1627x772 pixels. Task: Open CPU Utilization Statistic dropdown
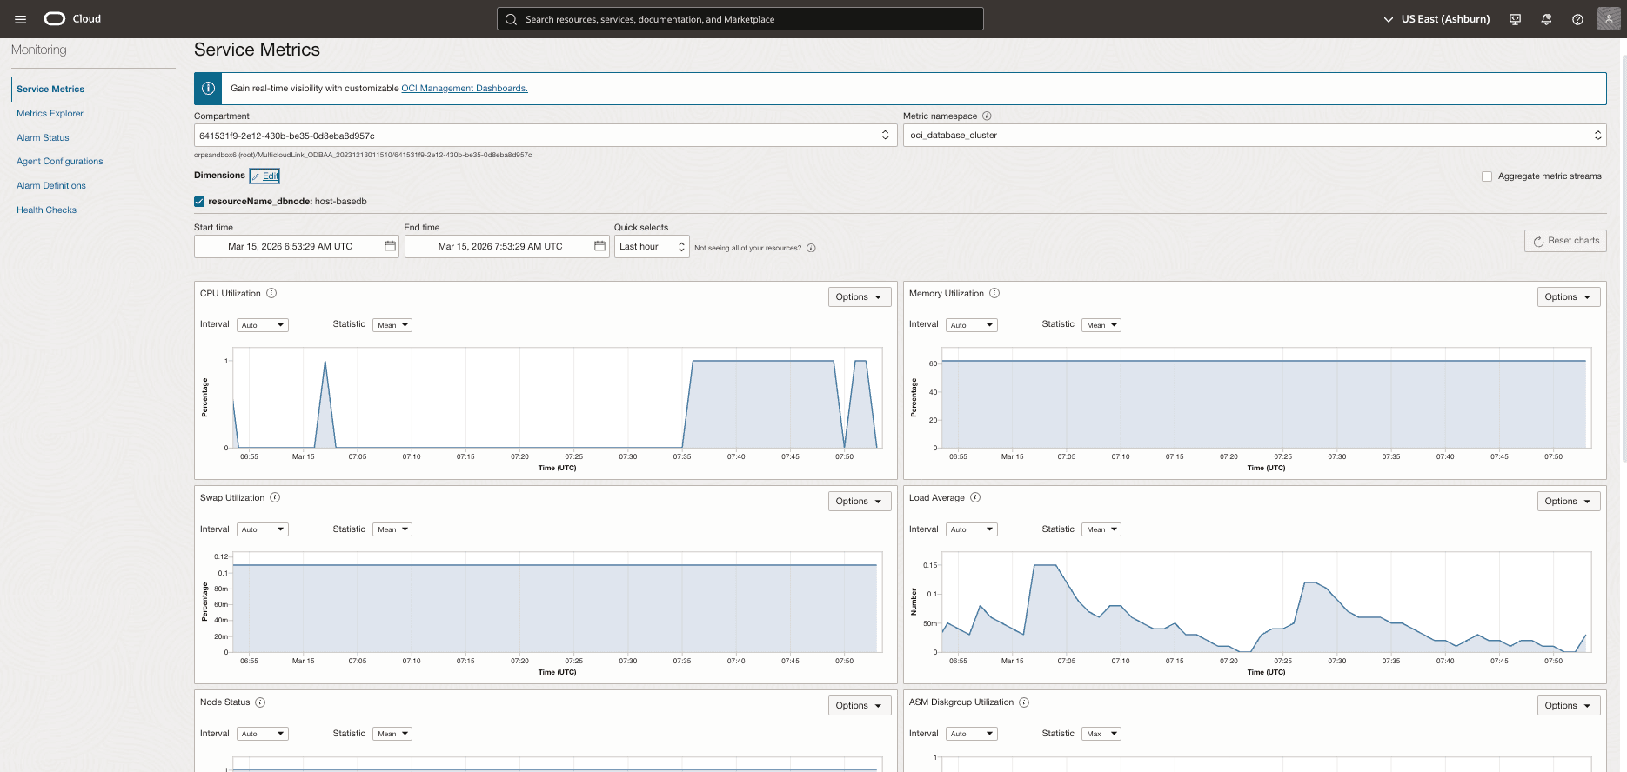pyautogui.click(x=392, y=325)
